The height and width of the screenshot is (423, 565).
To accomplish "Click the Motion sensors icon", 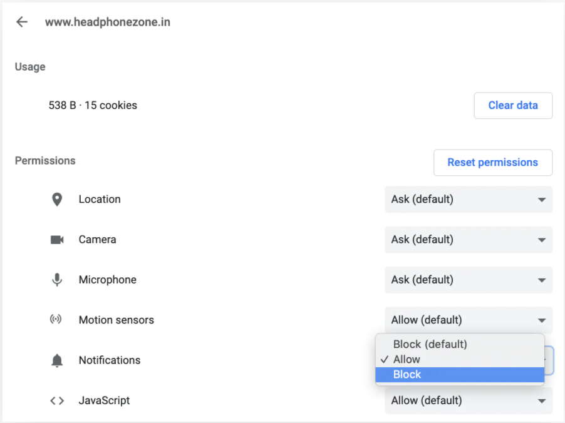I will coord(56,320).
